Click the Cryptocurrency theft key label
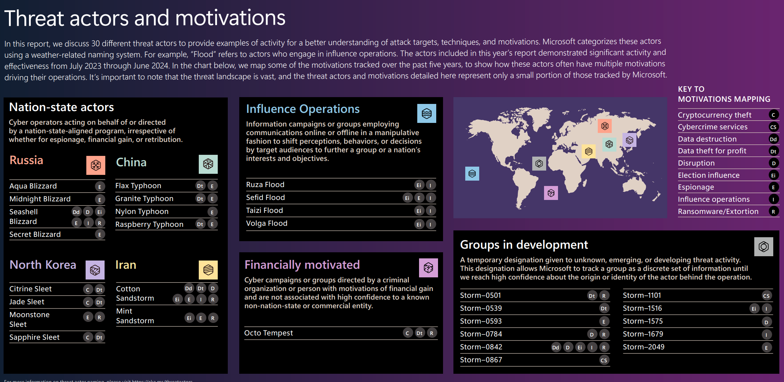The height and width of the screenshot is (382, 784). point(715,115)
